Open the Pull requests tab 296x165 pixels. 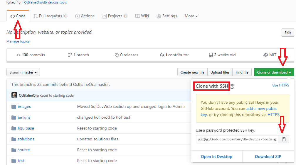click(x=50, y=16)
